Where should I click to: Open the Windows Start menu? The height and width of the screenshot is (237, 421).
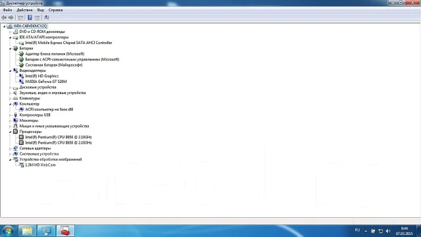click(8, 231)
